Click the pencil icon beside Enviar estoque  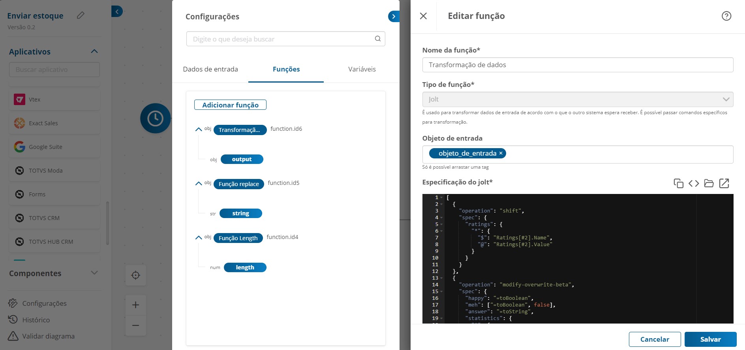point(81,15)
